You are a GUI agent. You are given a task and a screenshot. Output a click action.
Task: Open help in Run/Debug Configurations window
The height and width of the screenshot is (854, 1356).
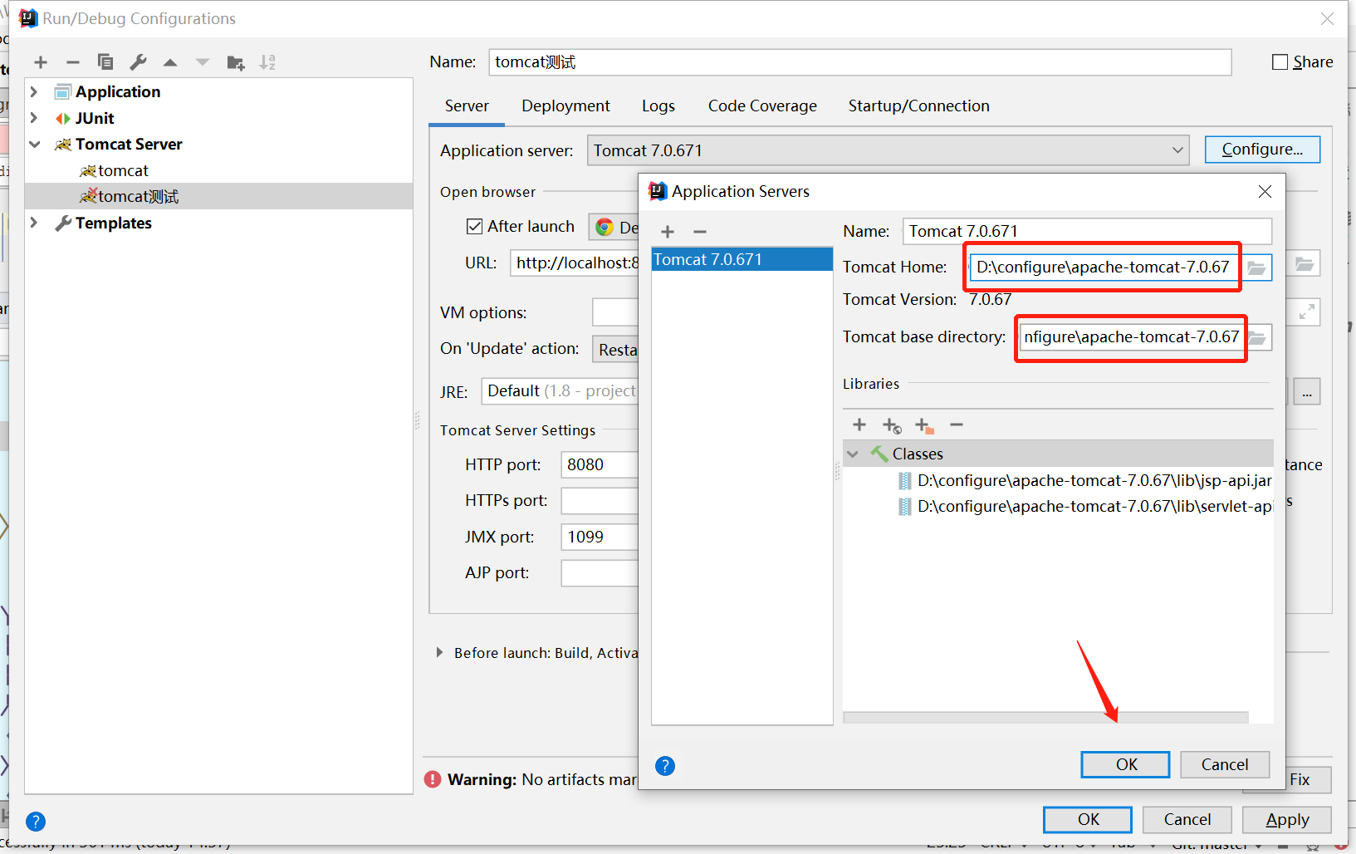[36, 822]
